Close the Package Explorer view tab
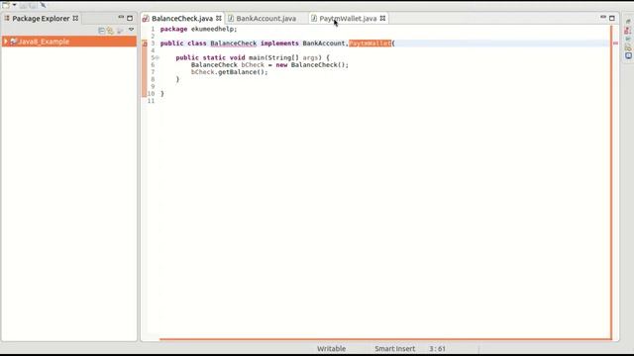The image size is (634, 356). click(x=75, y=18)
